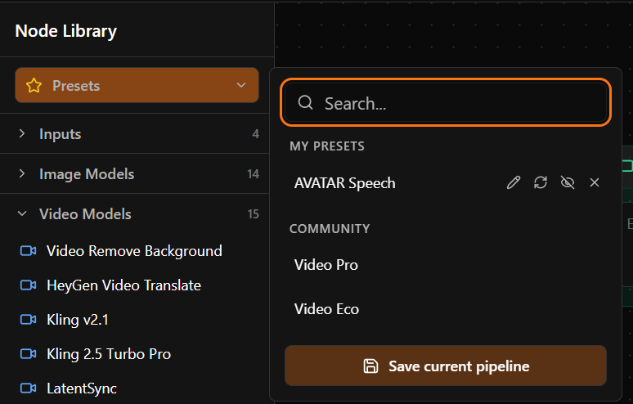Screen dimensions: 633x404
Task: Open the Presets dropdown chevron
Action: (x=241, y=86)
